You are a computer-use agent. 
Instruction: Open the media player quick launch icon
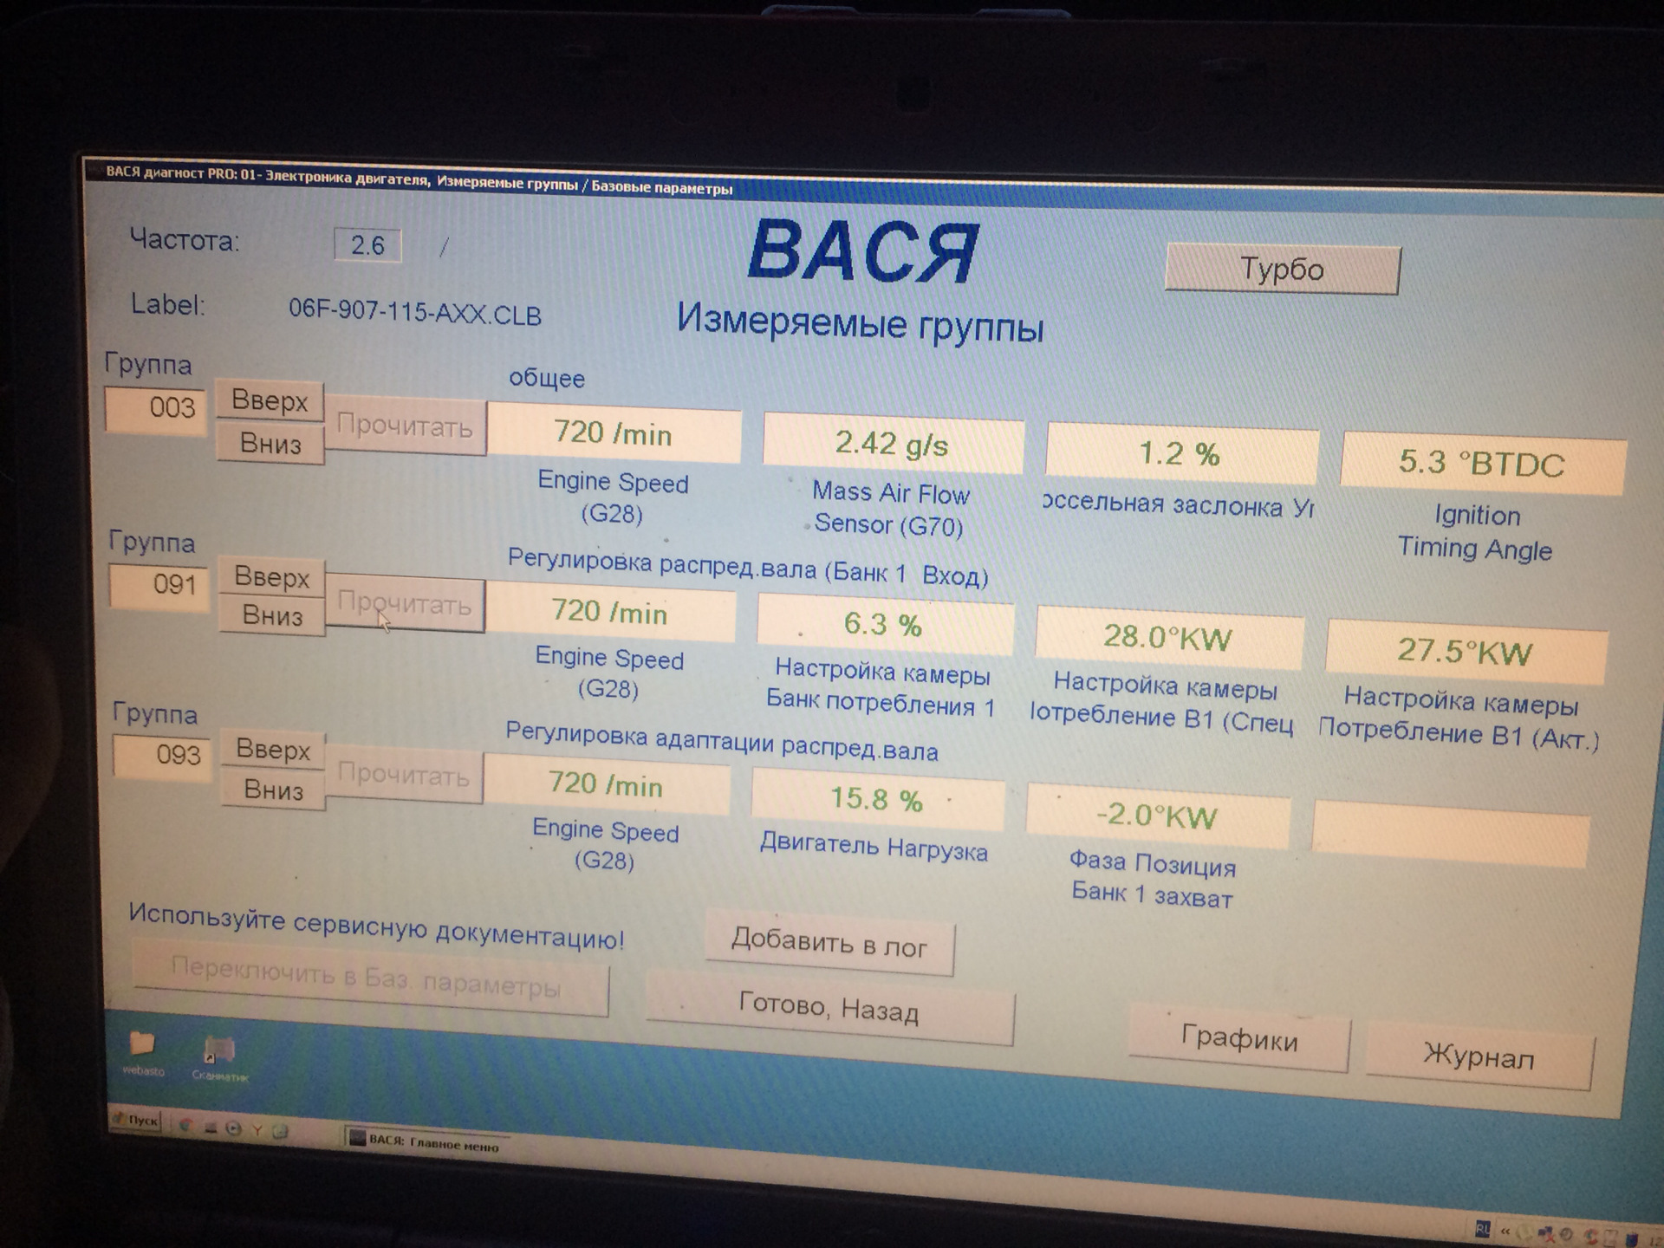233,1128
